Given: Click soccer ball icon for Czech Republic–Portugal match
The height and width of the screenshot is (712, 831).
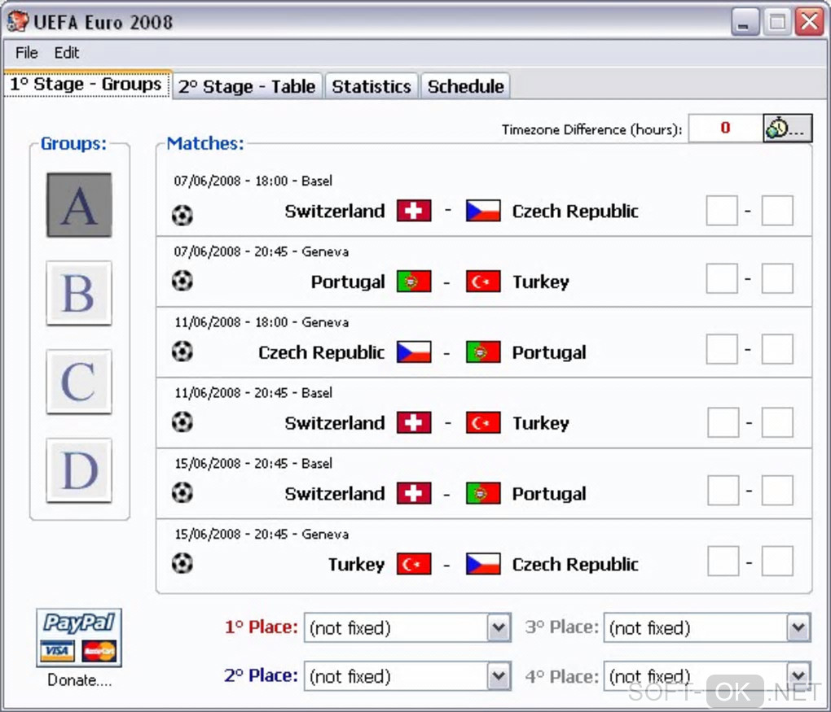Looking at the screenshot, I should pyautogui.click(x=182, y=352).
